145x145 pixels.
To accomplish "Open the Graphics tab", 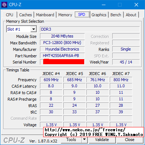I will pyautogui.click(x=99, y=15).
